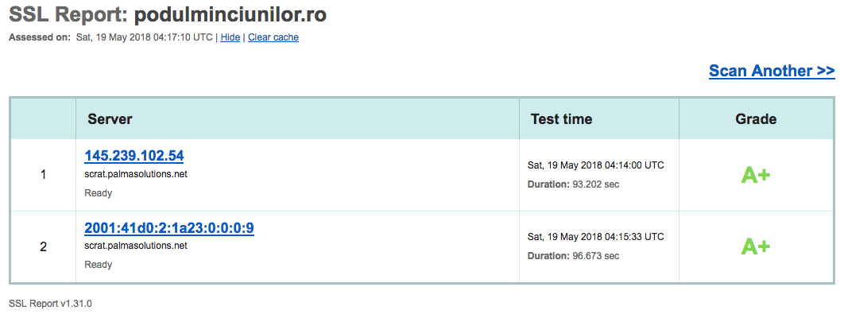Screen dimensions: 844x318
Task: Click the Test time column header
Action: [x=561, y=119]
